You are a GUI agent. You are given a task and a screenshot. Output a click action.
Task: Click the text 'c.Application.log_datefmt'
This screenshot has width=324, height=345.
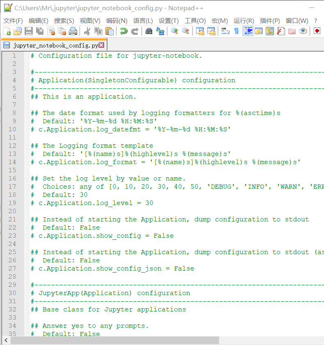[x=90, y=129]
